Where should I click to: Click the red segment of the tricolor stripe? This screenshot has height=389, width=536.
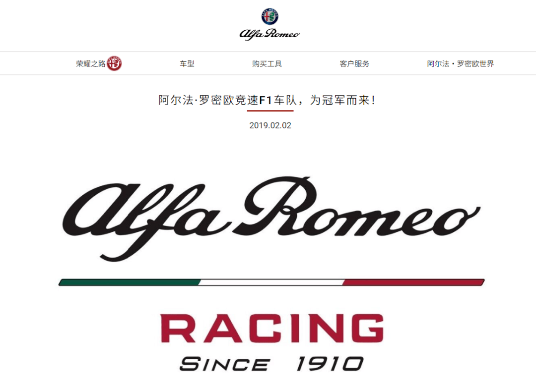coord(413,282)
